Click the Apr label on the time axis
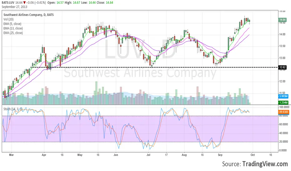This screenshot has height=171, width=291. coord(44,155)
